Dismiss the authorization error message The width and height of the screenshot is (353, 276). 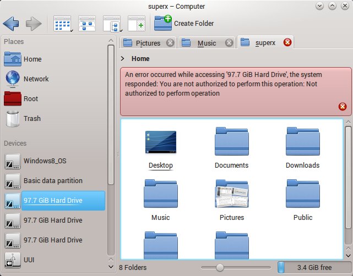click(x=342, y=107)
